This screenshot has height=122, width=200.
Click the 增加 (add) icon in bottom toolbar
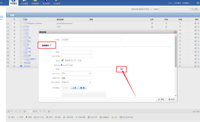[x=10, y=117]
